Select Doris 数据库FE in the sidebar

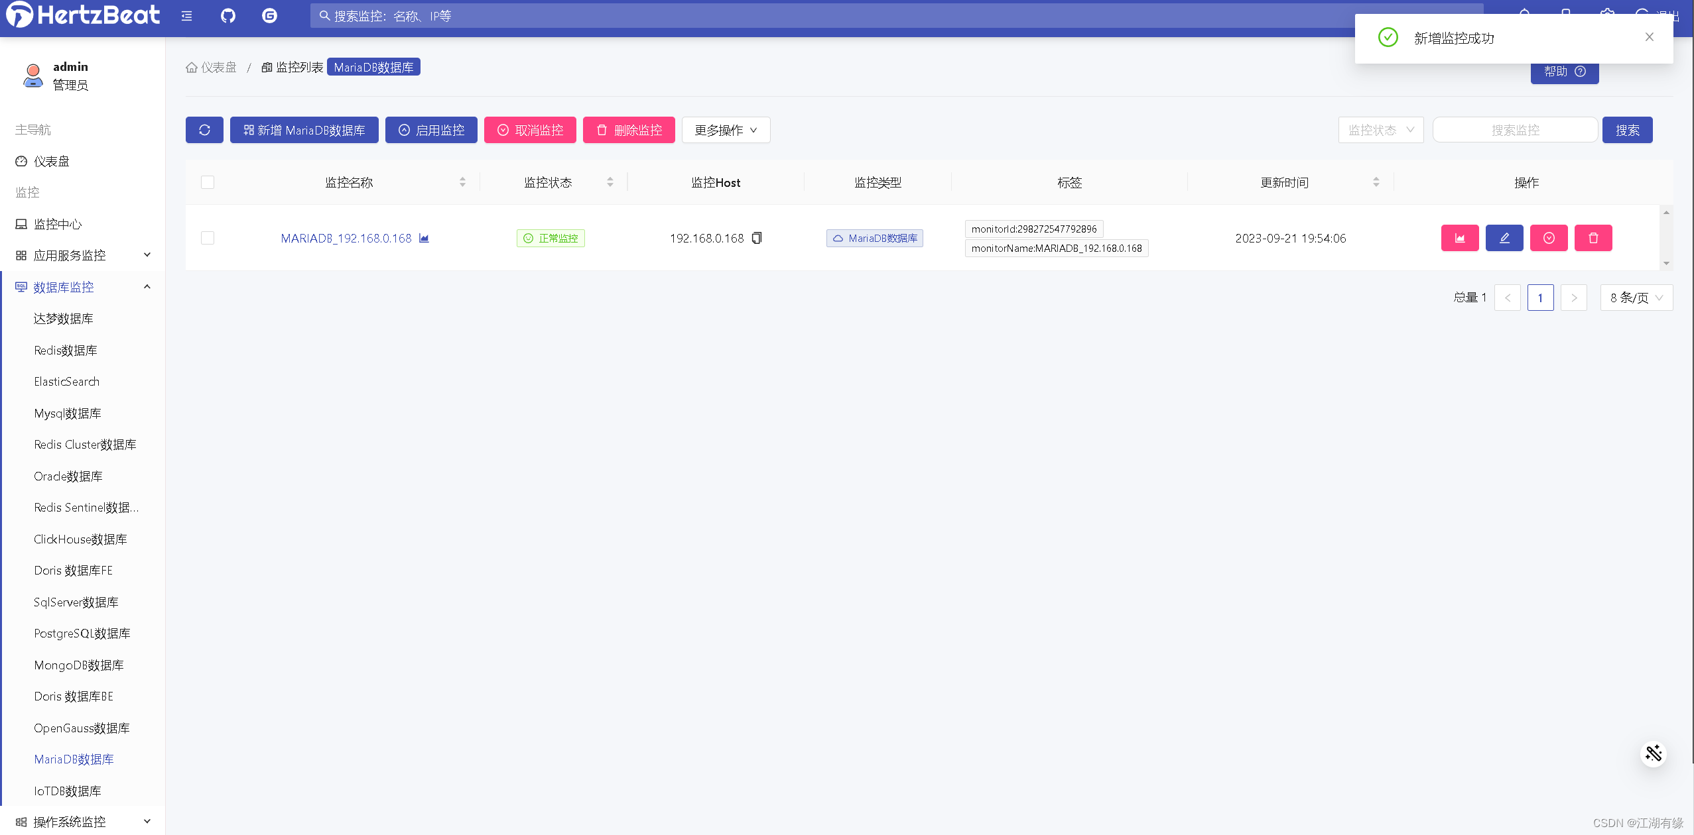tap(74, 571)
